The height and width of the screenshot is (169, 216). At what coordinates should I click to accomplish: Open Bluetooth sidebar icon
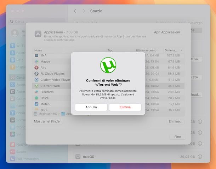[12, 53]
